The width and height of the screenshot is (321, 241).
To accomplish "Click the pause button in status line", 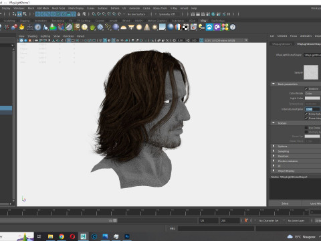I will (x=229, y=14).
